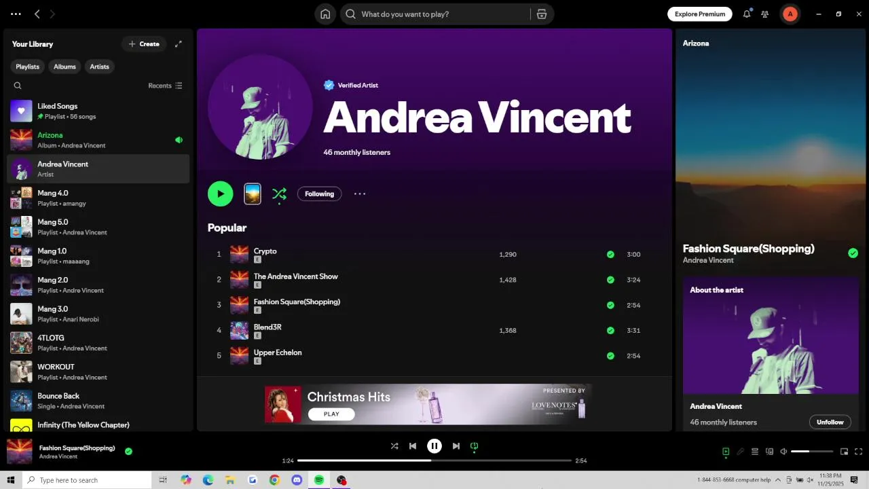Open Arizona album in library

(x=98, y=140)
